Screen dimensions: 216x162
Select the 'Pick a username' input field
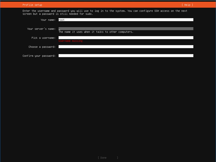(x=126, y=38)
